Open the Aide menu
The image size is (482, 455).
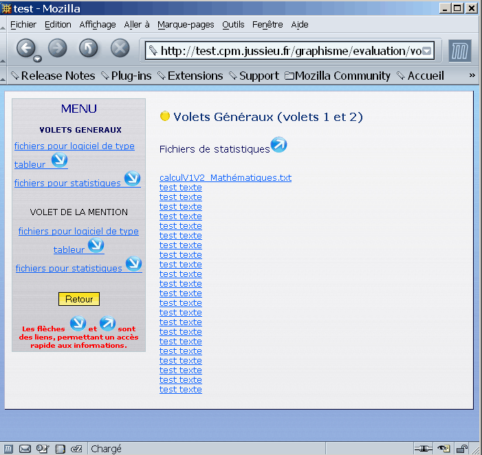pos(299,25)
